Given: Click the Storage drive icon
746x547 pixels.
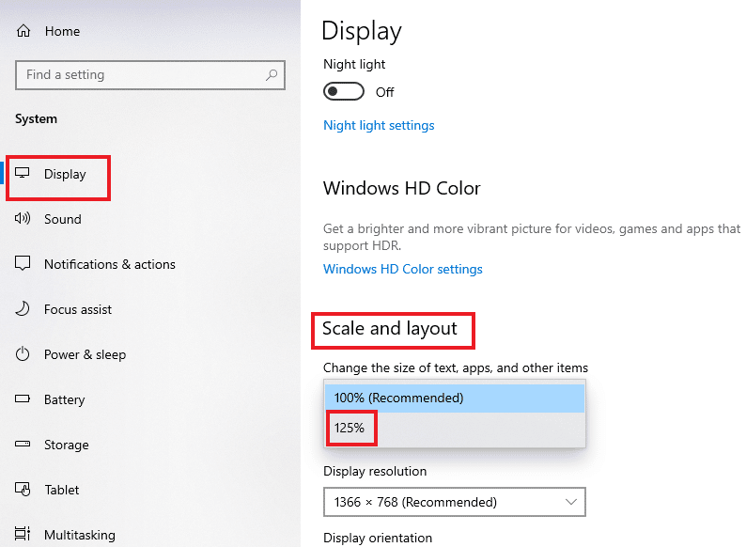Looking at the screenshot, I should (24, 445).
